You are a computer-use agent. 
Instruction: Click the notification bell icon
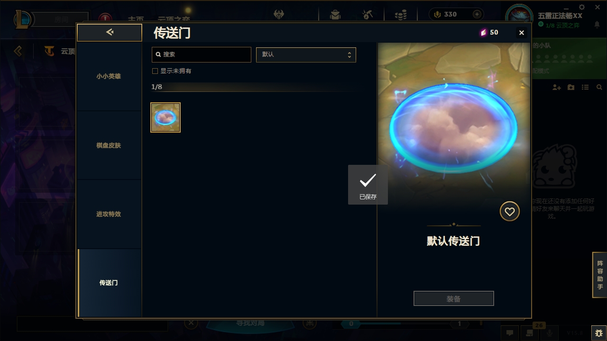click(597, 25)
